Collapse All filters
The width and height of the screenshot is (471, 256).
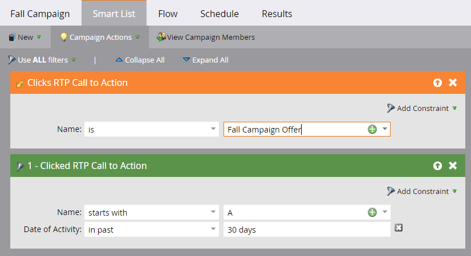tap(140, 60)
